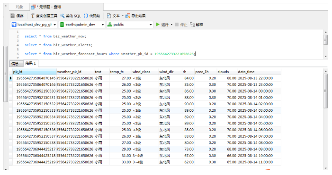Open the dropdown arrow next to 文本

pos(123,16)
